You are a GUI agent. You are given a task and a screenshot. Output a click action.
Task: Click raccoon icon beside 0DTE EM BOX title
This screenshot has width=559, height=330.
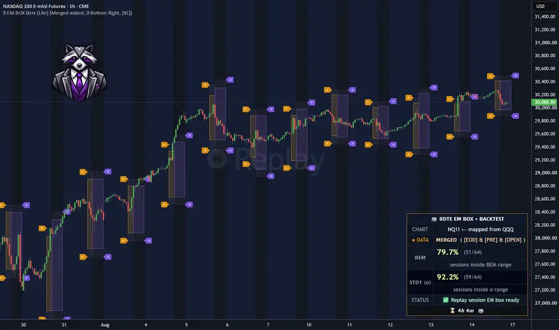pos(434,219)
